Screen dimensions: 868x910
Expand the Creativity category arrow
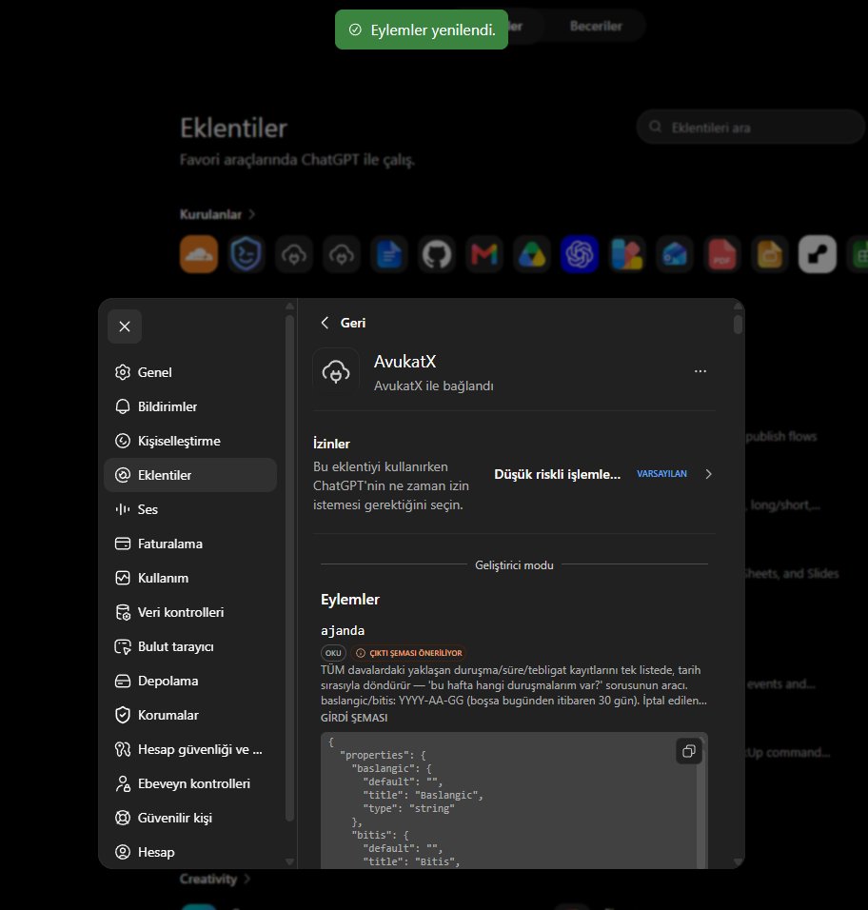[x=247, y=879]
